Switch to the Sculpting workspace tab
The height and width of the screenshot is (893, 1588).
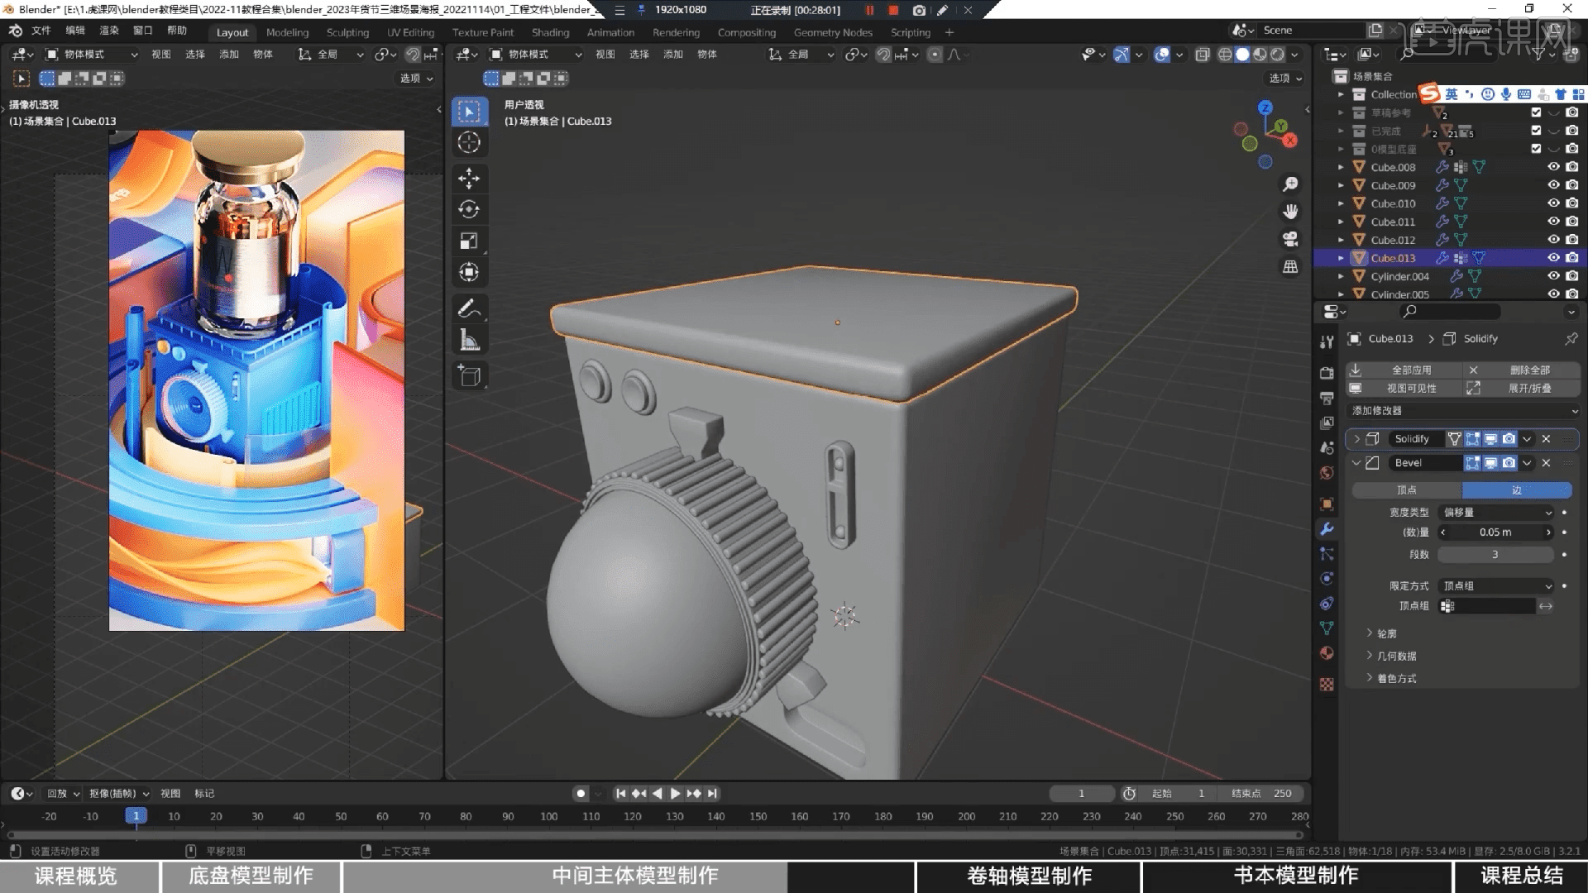347,32
